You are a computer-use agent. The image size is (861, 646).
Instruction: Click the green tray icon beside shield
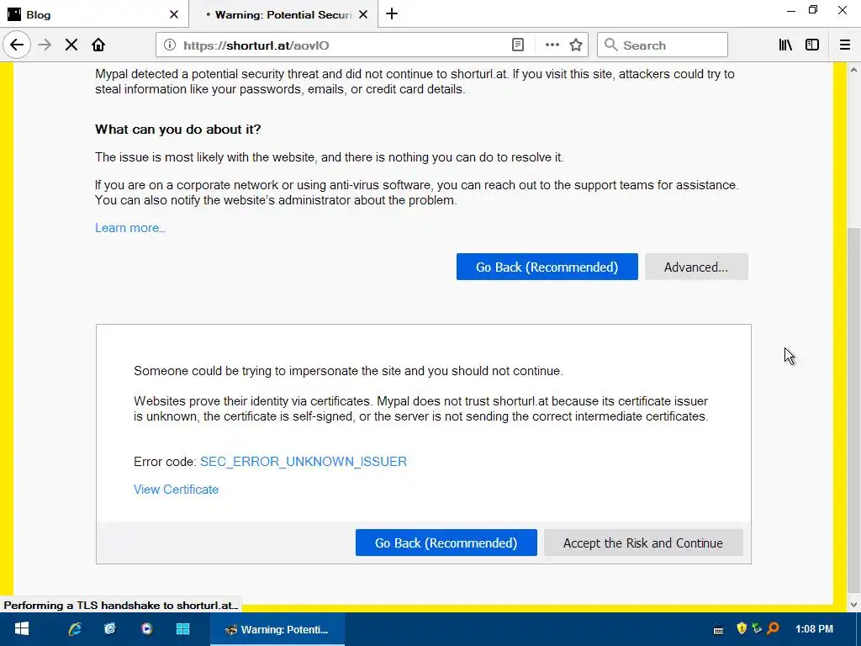pyautogui.click(x=758, y=627)
